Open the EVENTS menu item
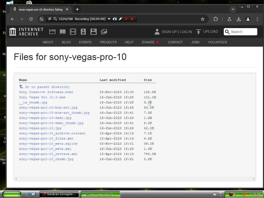Viewport: 264px width, 198px height. pyautogui.click(x=85, y=42)
